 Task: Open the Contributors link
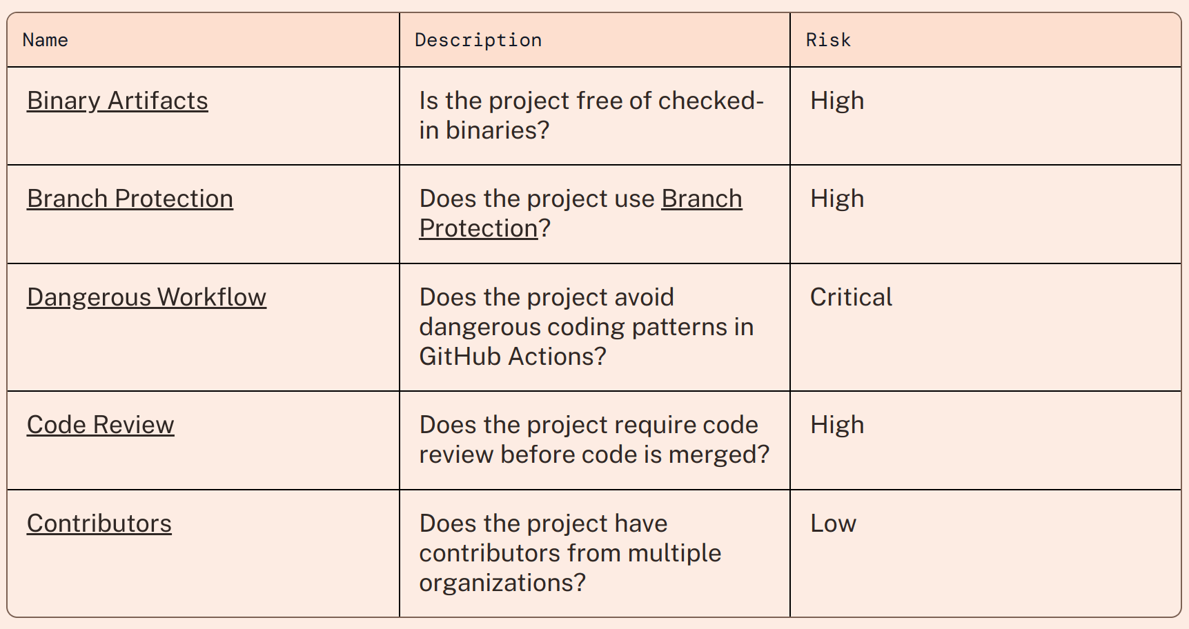[99, 523]
